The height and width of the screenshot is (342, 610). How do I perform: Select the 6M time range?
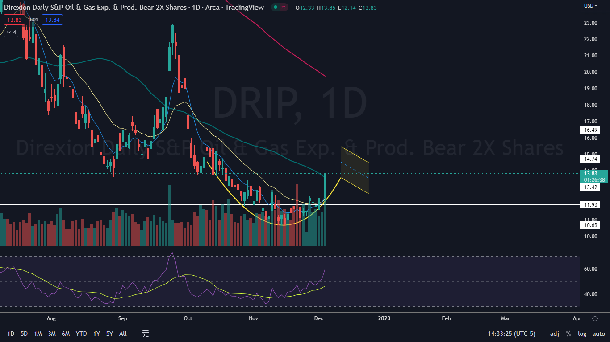click(x=66, y=334)
